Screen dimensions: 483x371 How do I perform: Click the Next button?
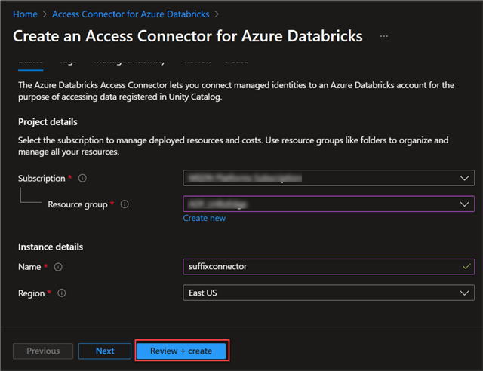pyautogui.click(x=105, y=351)
